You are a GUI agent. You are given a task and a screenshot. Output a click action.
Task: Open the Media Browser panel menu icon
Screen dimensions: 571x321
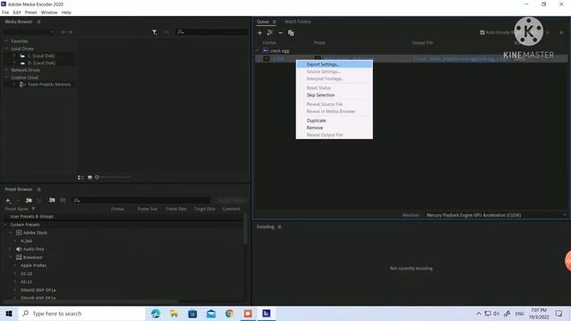[x=39, y=21]
